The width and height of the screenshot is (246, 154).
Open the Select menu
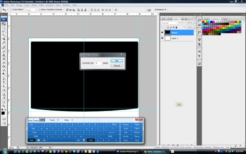coord(34,5)
